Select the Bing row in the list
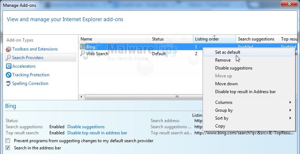 [141, 47]
